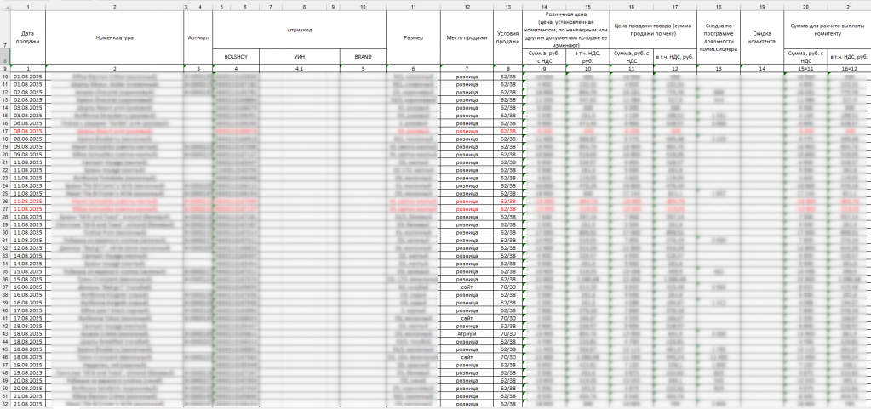Select column header 12 above Место продажи
The width and height of the screenshot is (871, 409).
(467, 6)
